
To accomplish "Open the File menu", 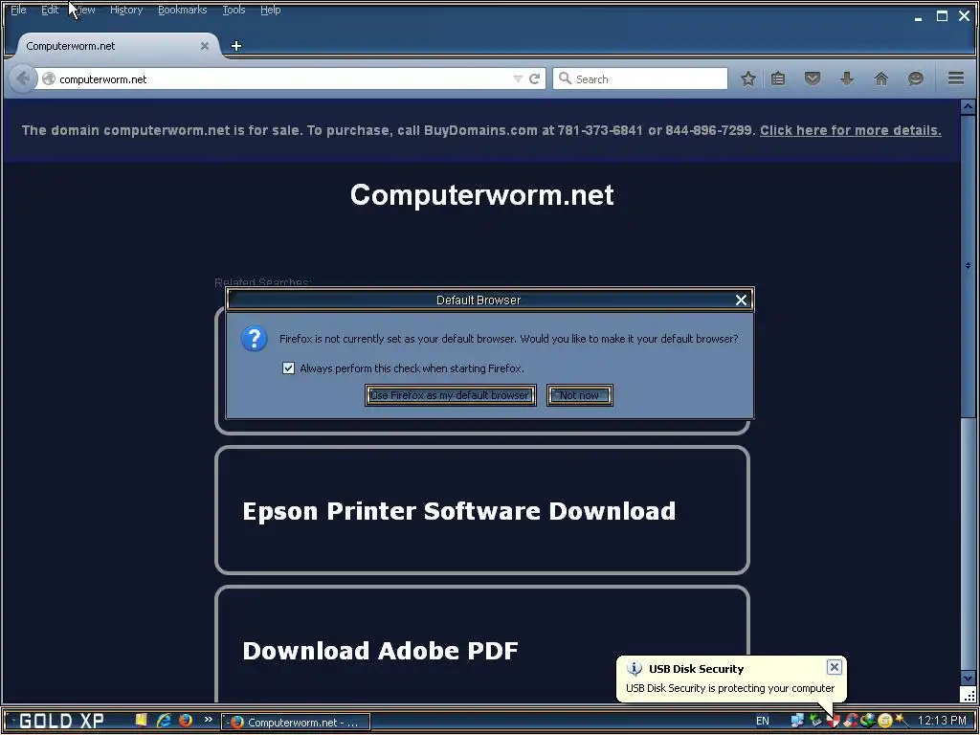I will tap(19, 10).
